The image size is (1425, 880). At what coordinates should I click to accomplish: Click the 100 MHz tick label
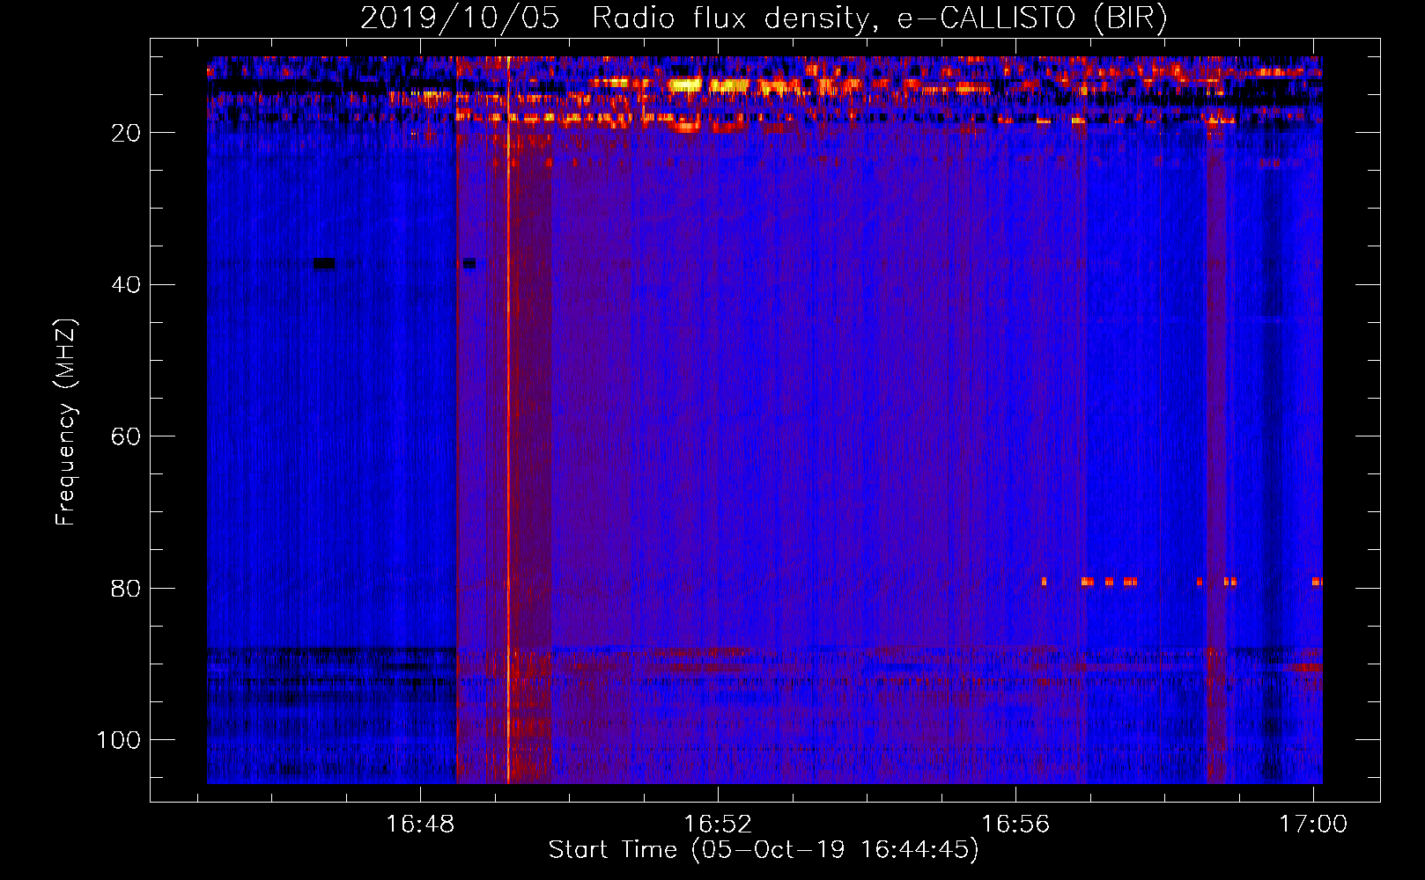point(119,740)
